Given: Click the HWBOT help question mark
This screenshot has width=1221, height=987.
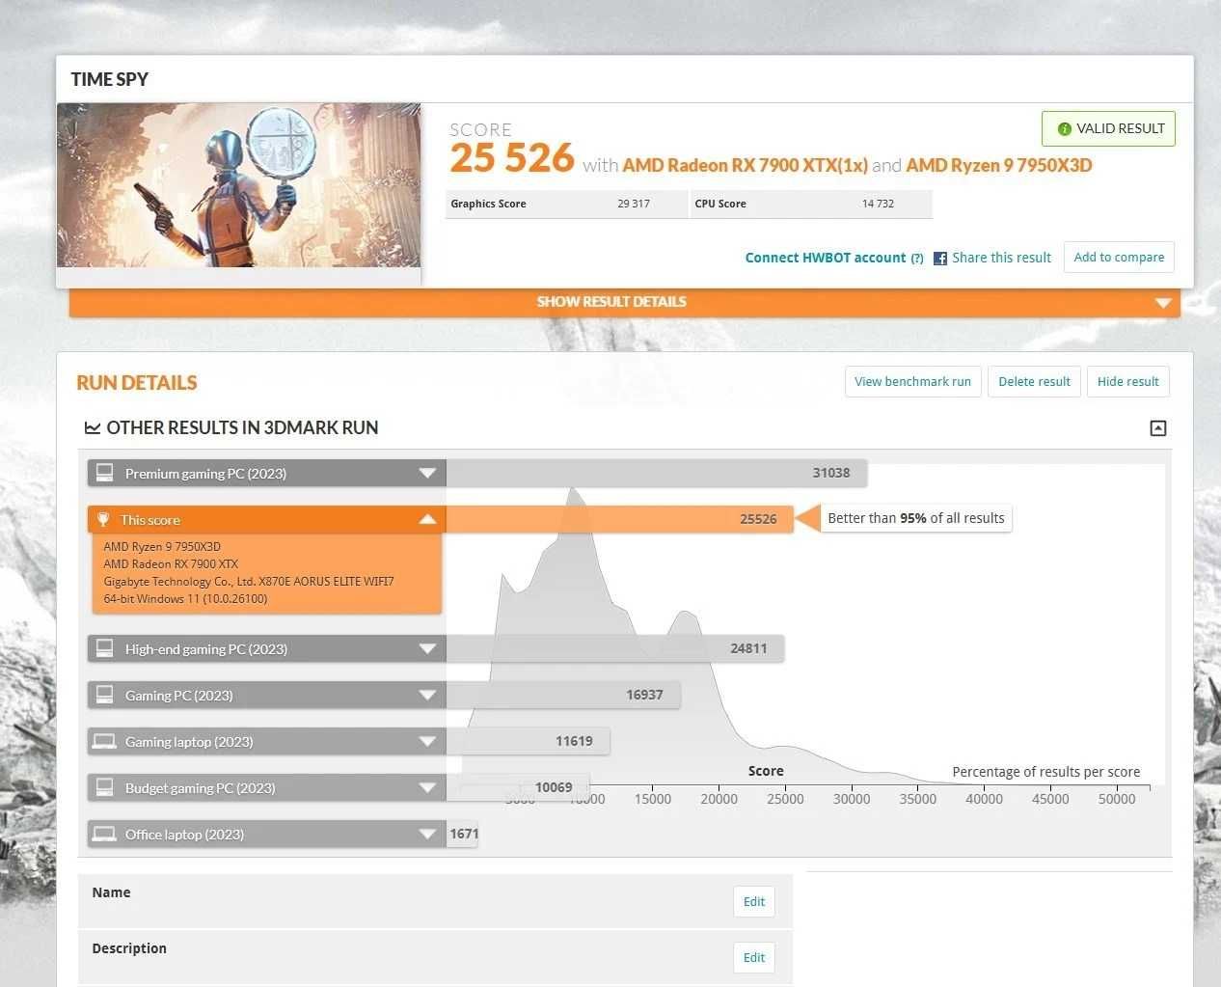Looking at the screenshot, I should pos(917,259).
